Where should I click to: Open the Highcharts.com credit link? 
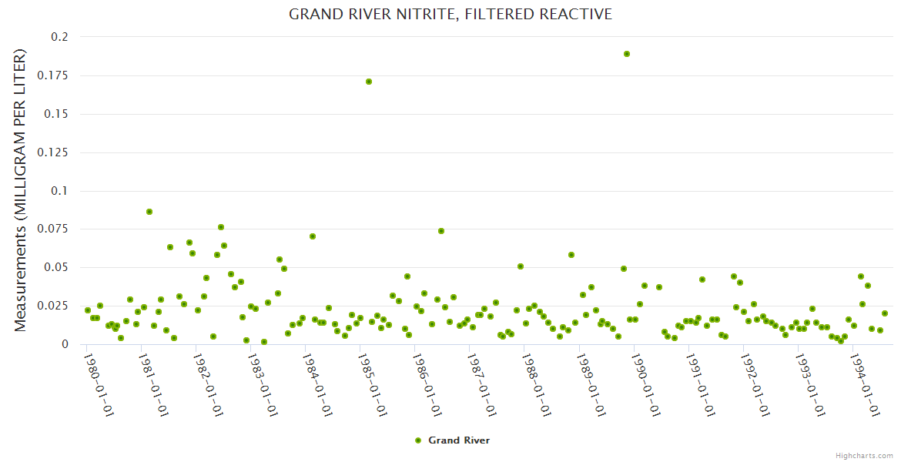864,455
